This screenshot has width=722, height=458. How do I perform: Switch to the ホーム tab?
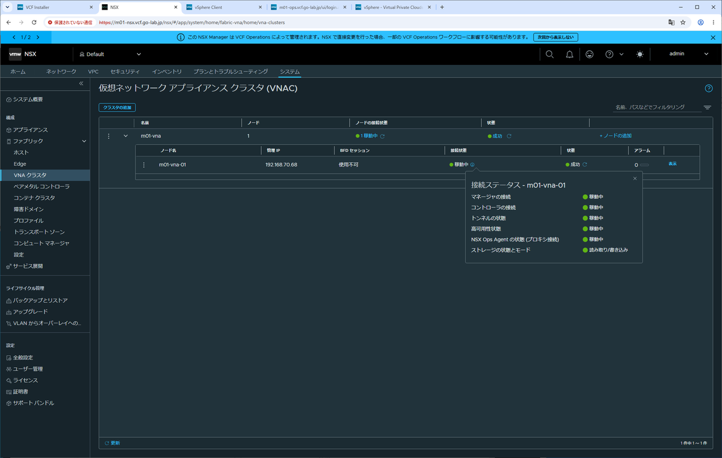(x=18, y=72)
